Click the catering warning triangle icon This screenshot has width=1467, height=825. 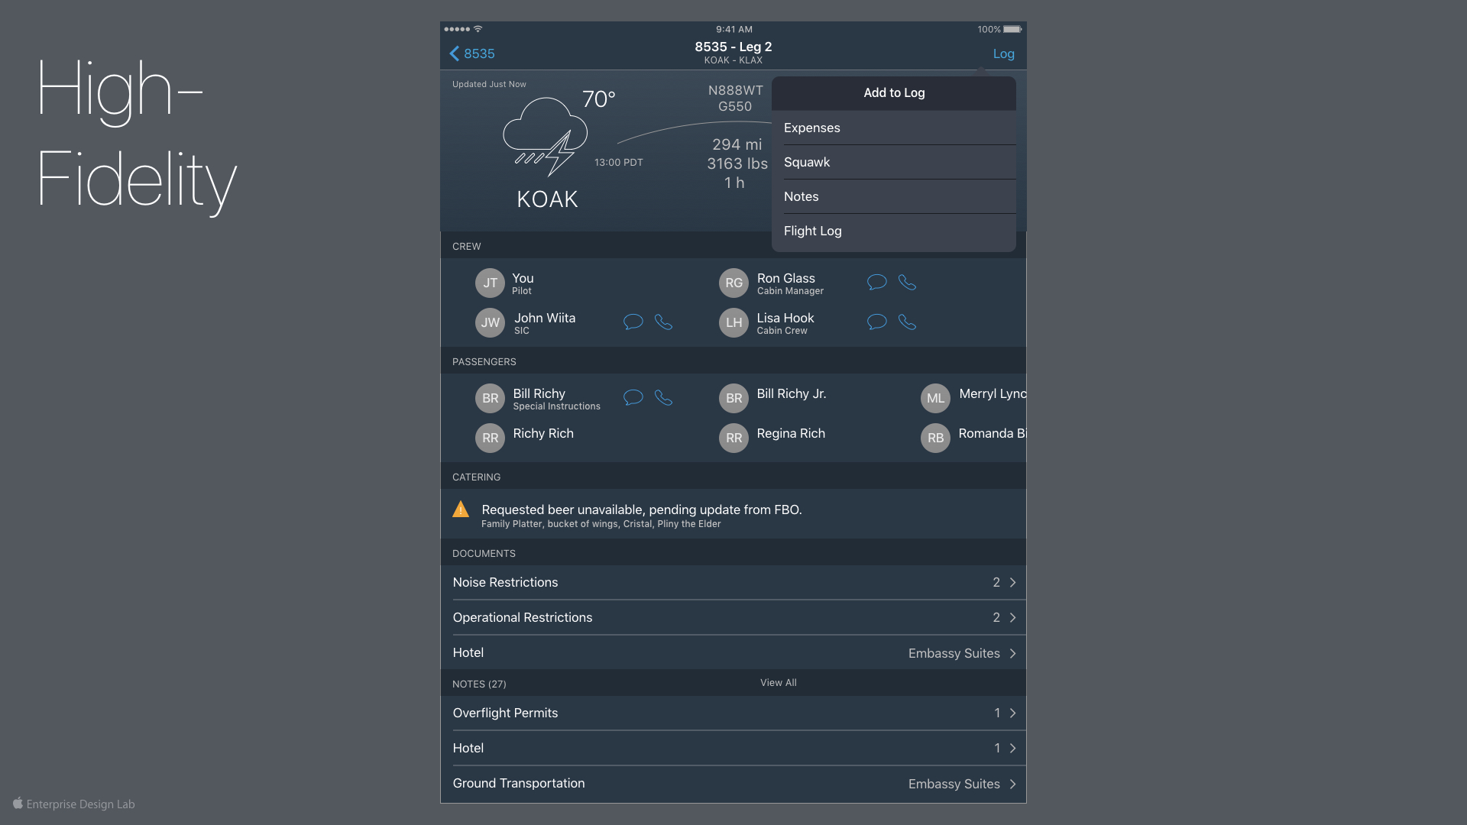pos(461,510)
